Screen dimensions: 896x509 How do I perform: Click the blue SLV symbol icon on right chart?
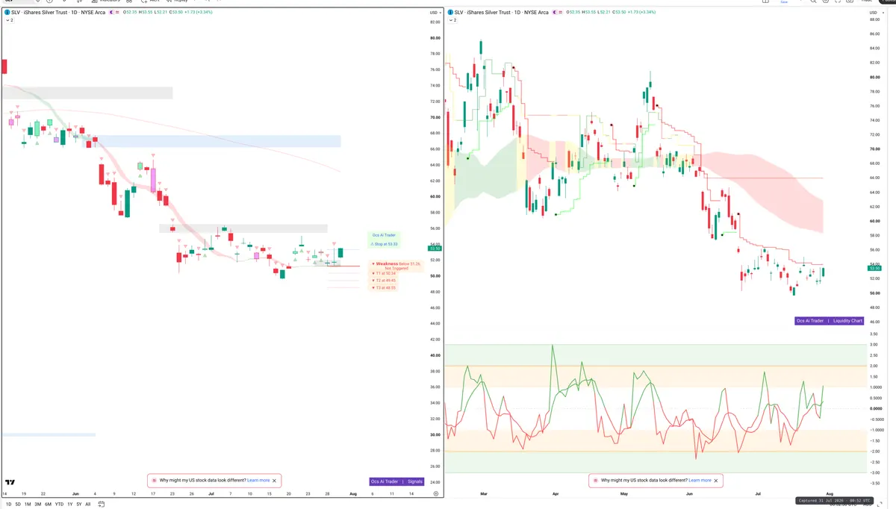point(450,13)
